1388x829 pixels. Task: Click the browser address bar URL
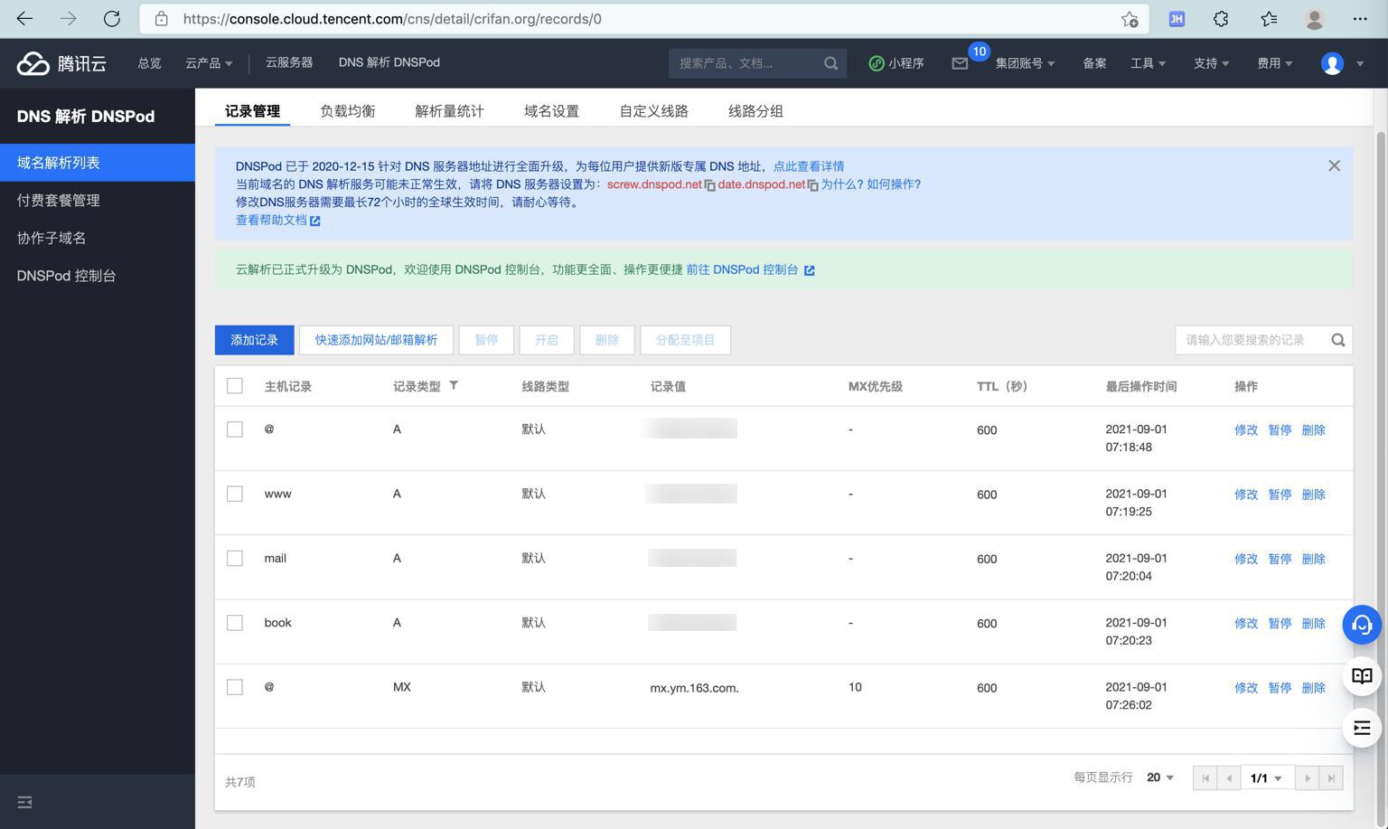tap(392, 19)
